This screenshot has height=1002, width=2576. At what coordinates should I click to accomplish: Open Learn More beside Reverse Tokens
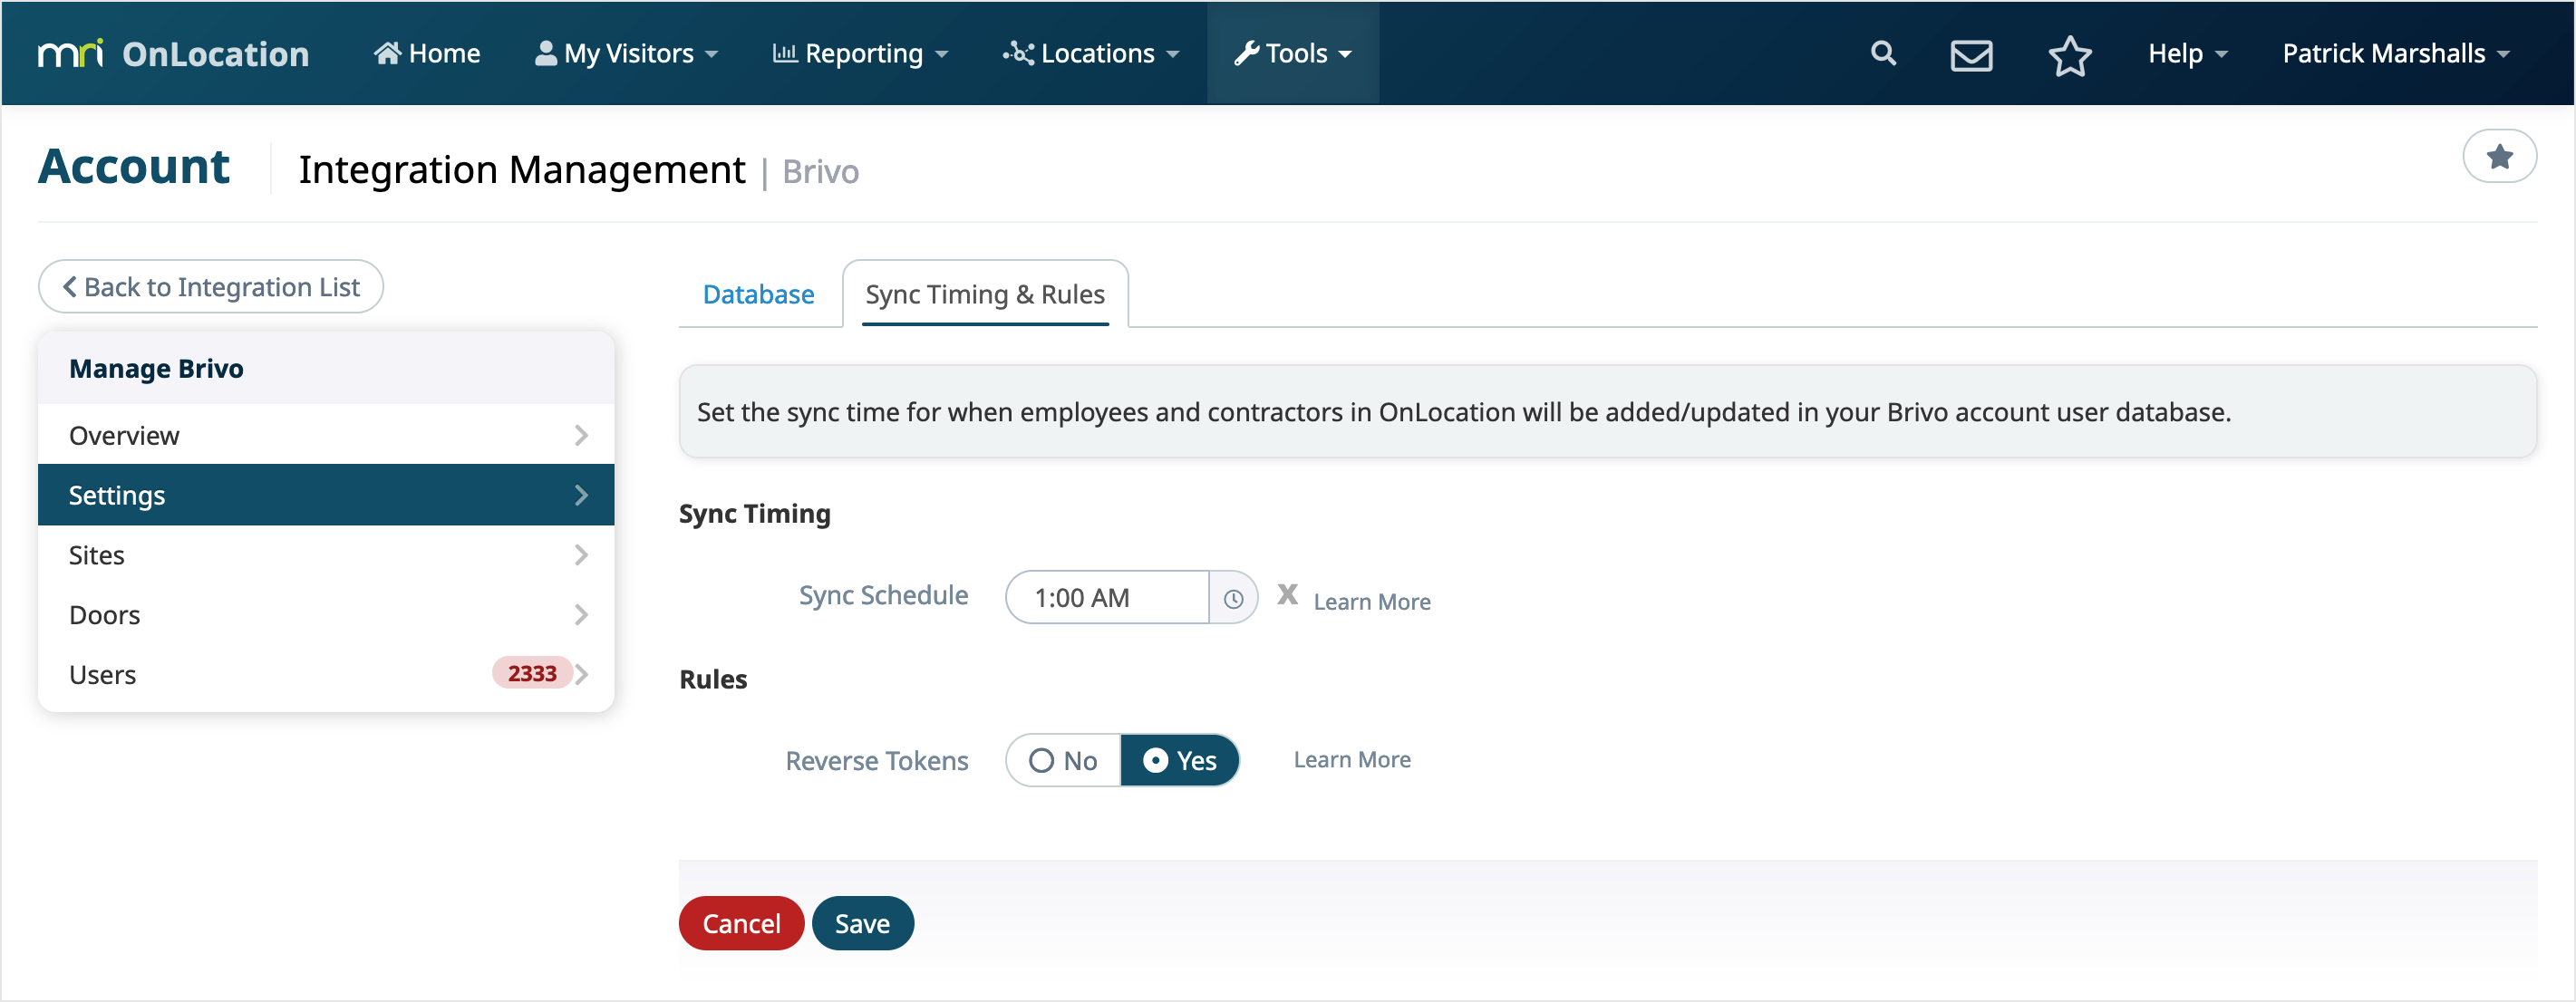pos(1351,760)
